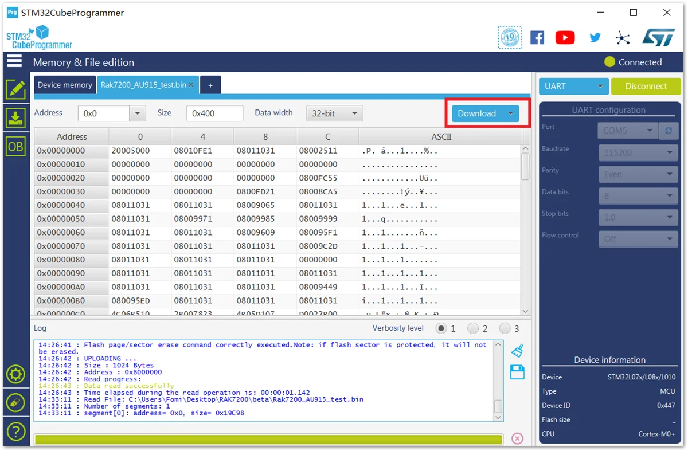Switch to the Rak7200_AU915_test.bin tab

[x=143, y=85]
